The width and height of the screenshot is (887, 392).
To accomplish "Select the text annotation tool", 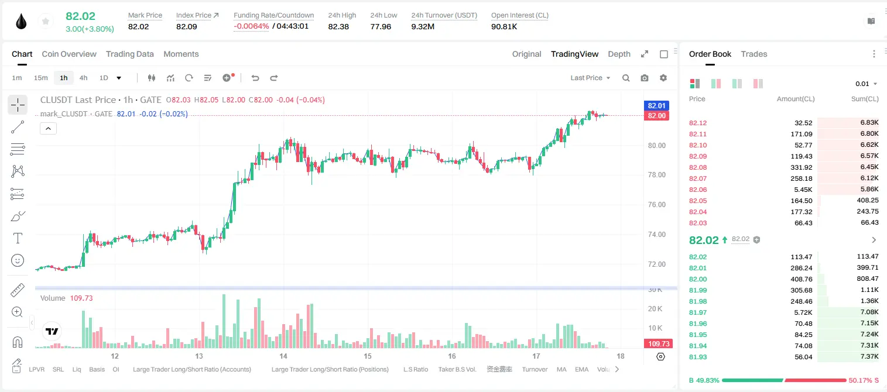I will (x=18, y=238).
